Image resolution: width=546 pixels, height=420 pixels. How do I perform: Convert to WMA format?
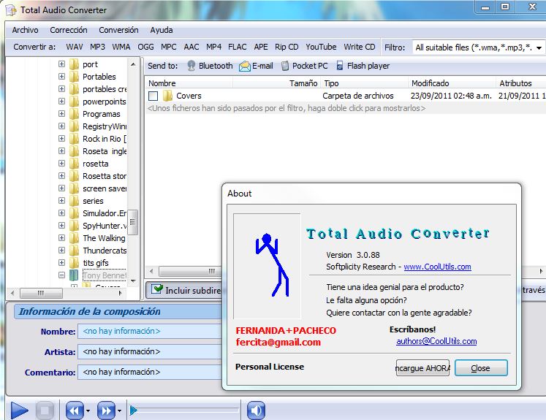121,47
